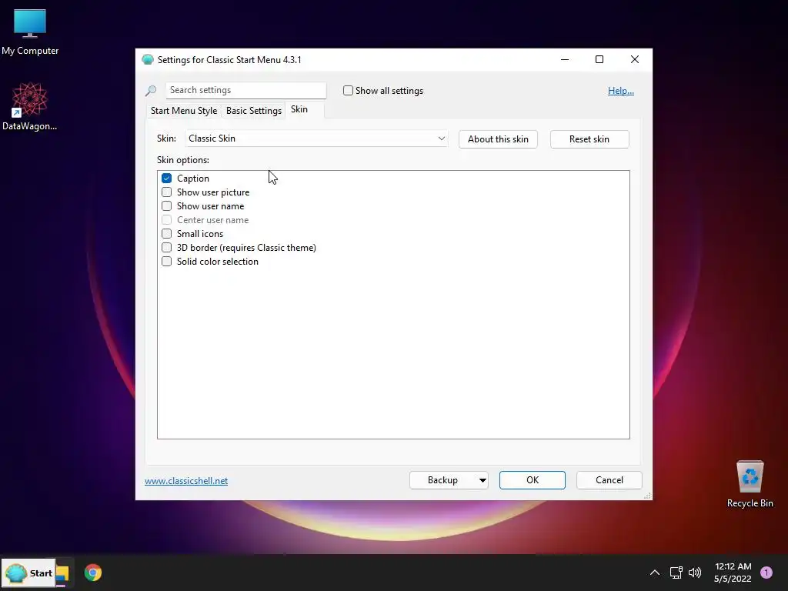The image size is (788, 591).
Task: Close the settings window
Action: (x=635, y=59)
